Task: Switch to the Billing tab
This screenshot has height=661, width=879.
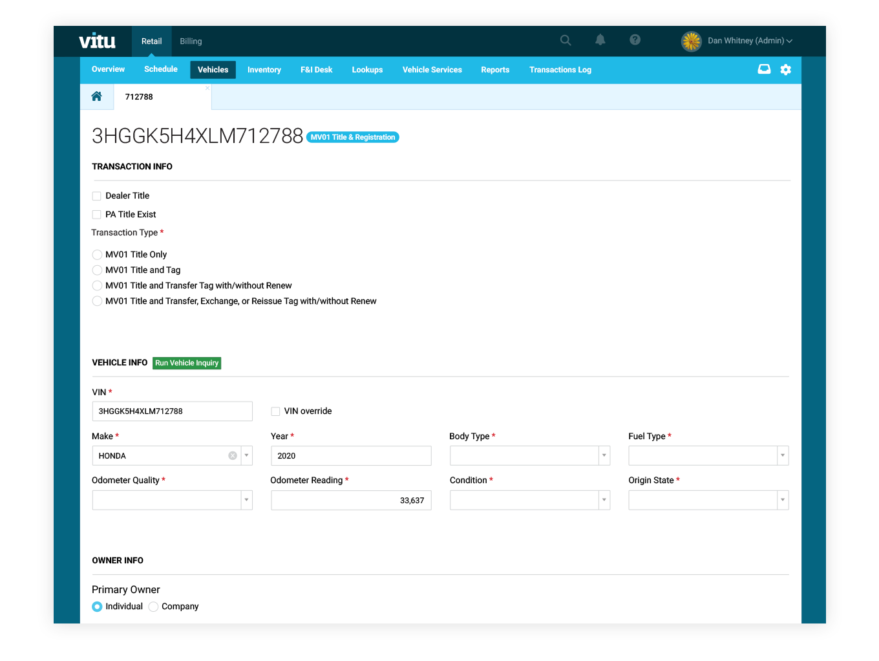Action: coord(191,41)
